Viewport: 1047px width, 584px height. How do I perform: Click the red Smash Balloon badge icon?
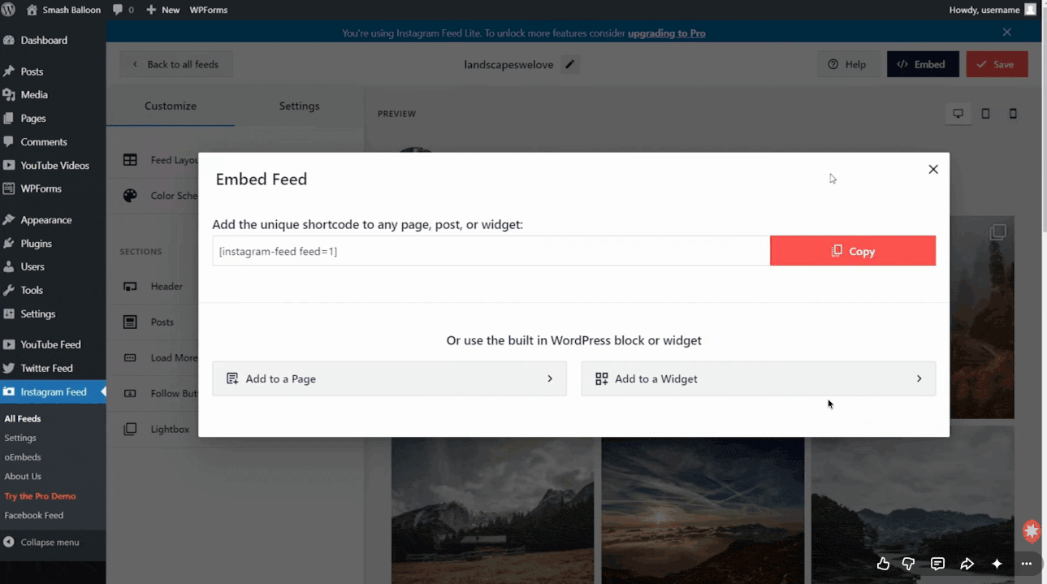1032,530
